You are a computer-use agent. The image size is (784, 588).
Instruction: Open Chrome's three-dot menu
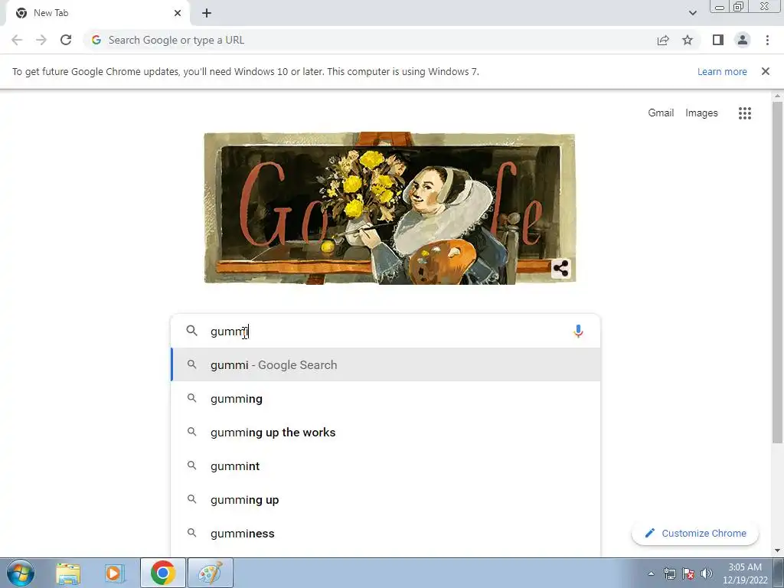coord(767,40)
